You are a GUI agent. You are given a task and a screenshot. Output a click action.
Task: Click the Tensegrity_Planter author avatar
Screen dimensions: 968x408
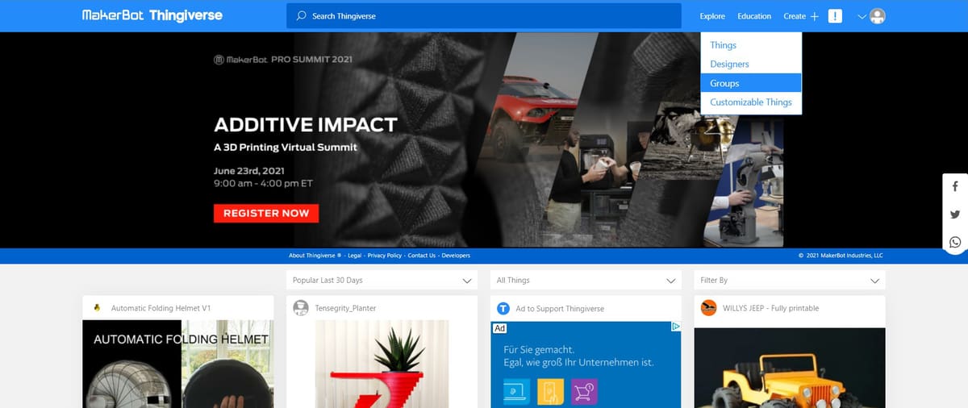click(301, 308)
